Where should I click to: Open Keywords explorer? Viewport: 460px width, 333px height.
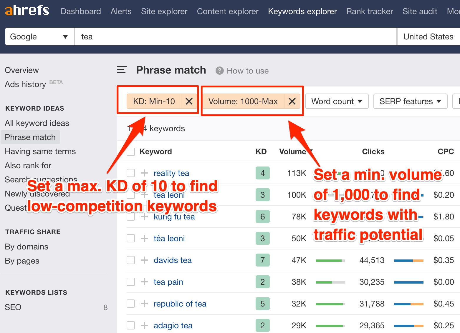tap(302, 11)
